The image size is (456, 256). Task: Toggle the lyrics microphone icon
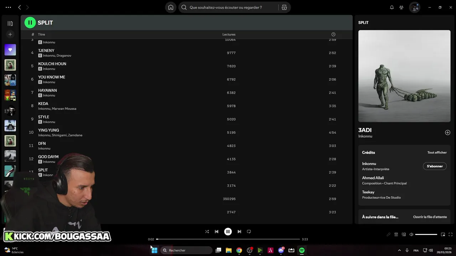[x=389, y=234]
